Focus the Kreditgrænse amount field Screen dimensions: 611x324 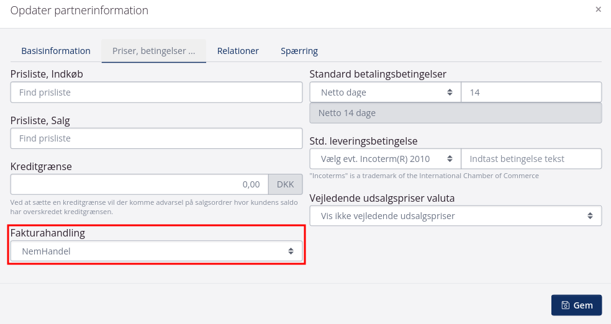(x=140, y=184)
